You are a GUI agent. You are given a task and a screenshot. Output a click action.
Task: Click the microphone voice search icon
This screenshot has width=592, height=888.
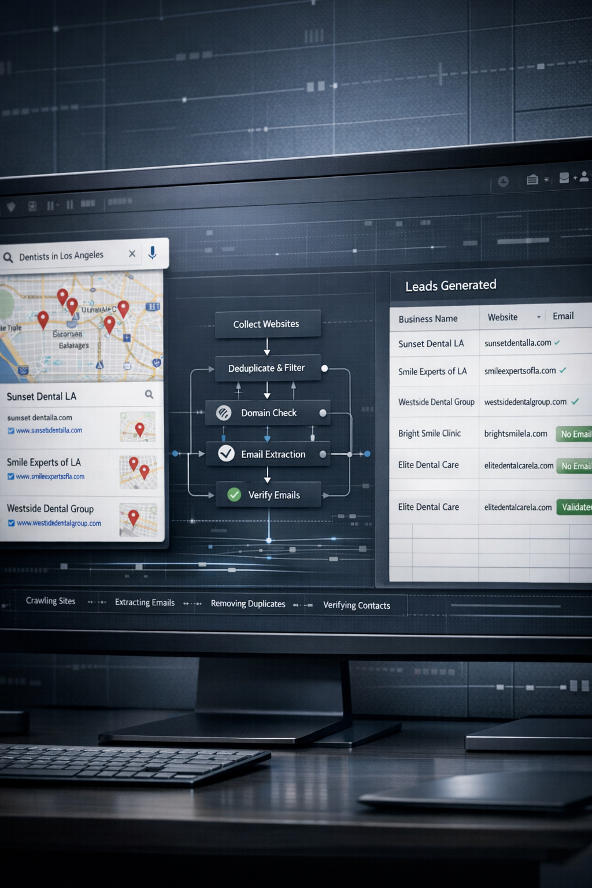(x=153, y=253)
